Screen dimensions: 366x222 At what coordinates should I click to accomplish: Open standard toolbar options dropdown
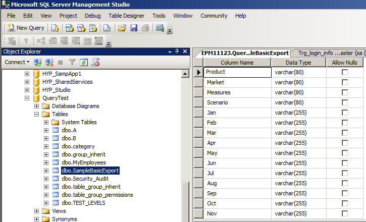[170, 31]
